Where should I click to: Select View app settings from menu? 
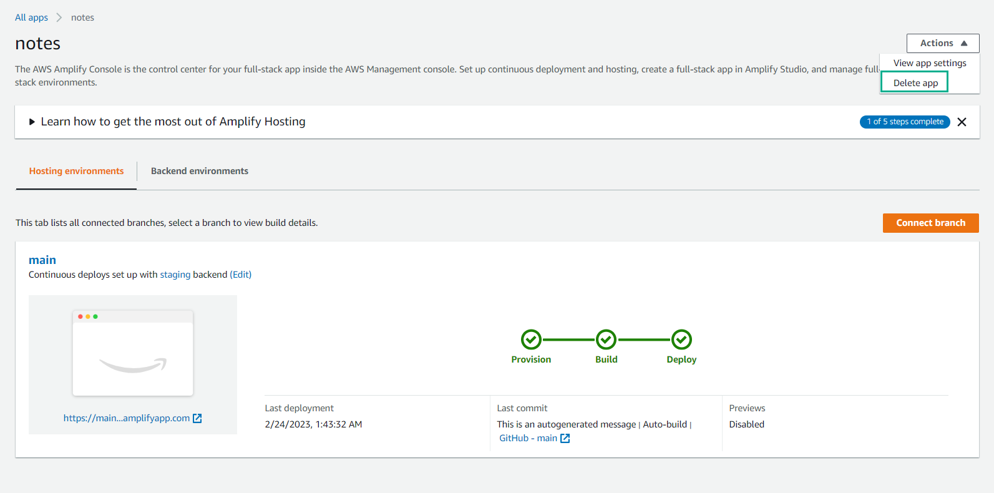click(x=929, y=63)
